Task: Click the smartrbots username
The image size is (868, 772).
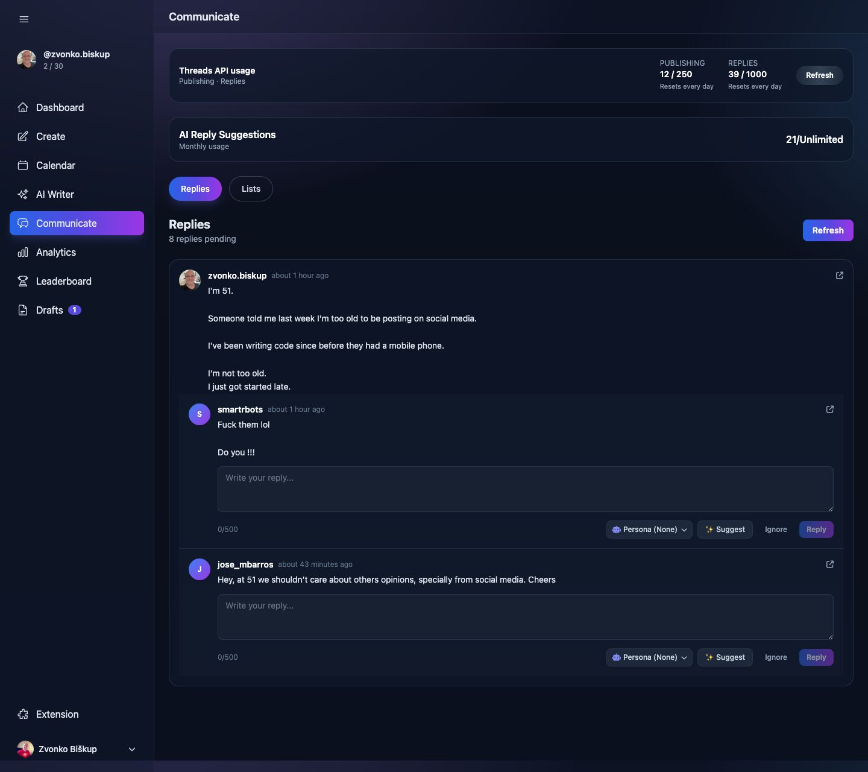Action: pyautogui.click(x=240, y=410)
